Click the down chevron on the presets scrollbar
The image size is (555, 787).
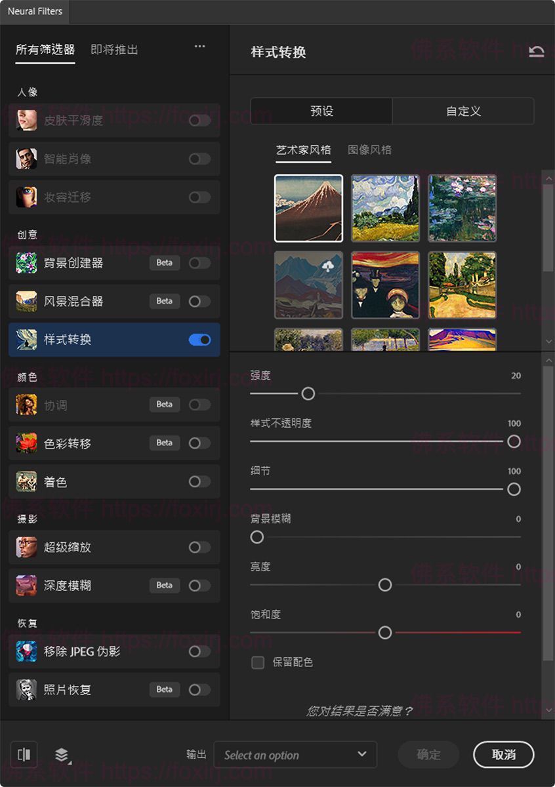549,341
